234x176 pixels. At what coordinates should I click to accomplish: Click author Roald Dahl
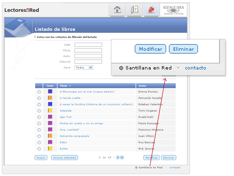pyautogui.click(x=146, y=117)
